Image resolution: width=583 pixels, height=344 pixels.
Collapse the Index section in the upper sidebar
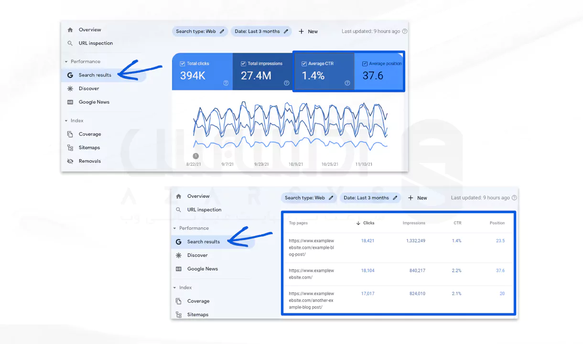[66, 121]
